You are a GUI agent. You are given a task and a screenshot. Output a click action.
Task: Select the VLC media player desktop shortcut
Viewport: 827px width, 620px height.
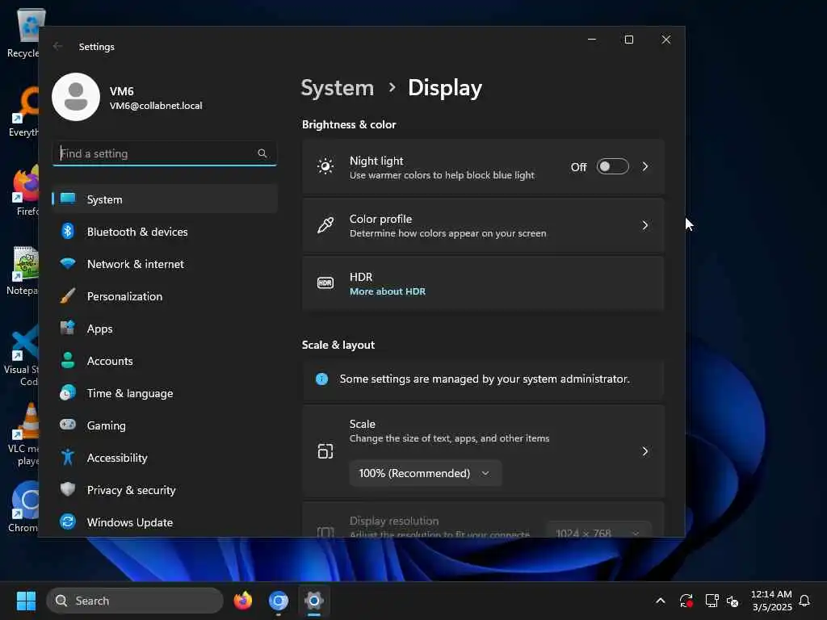point(23,434)
